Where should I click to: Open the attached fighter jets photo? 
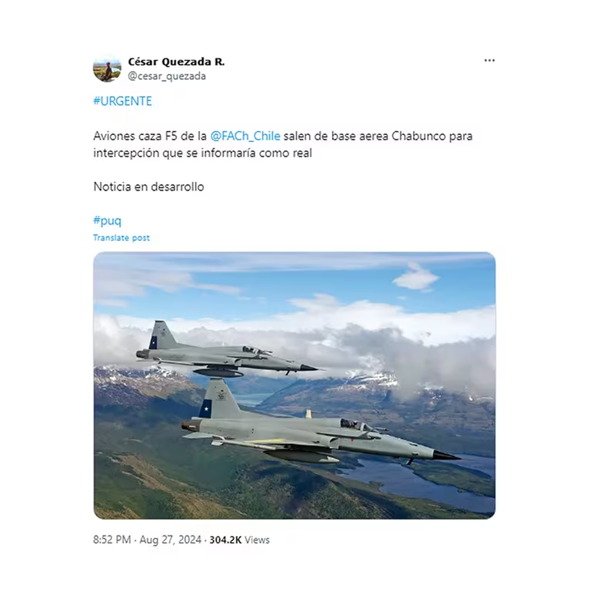[x=295, y=385]
